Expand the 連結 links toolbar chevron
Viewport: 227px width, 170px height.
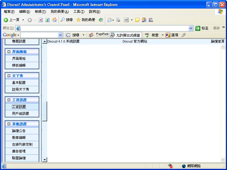click(224, 27)
